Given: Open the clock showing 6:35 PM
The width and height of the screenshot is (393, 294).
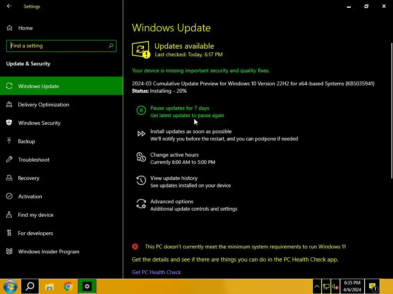Looking at the screenshot, I should pos(352,286).
